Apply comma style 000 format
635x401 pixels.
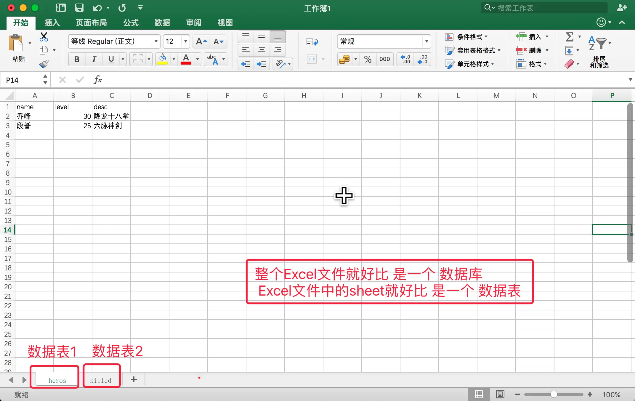[384, 59]
